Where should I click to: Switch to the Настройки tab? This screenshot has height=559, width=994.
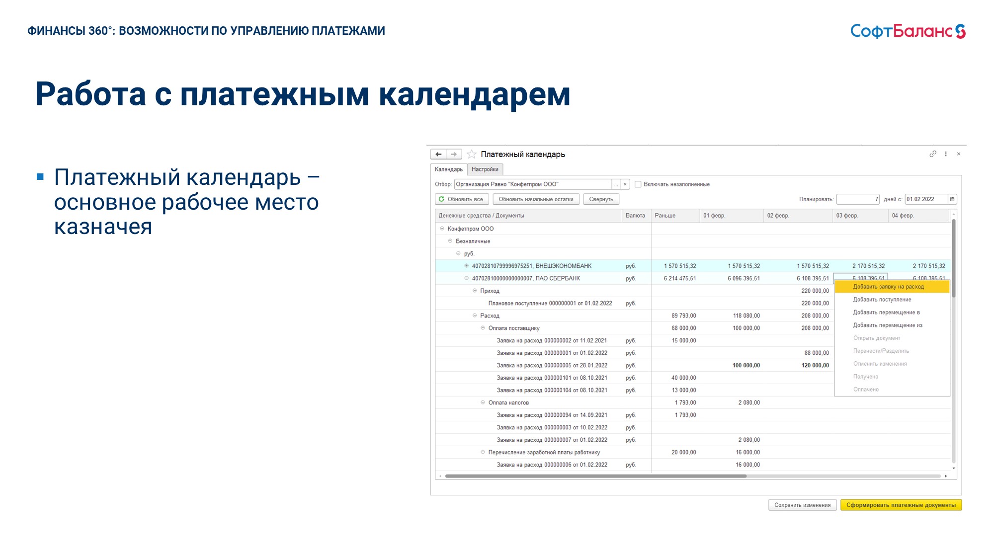(485, 169)
